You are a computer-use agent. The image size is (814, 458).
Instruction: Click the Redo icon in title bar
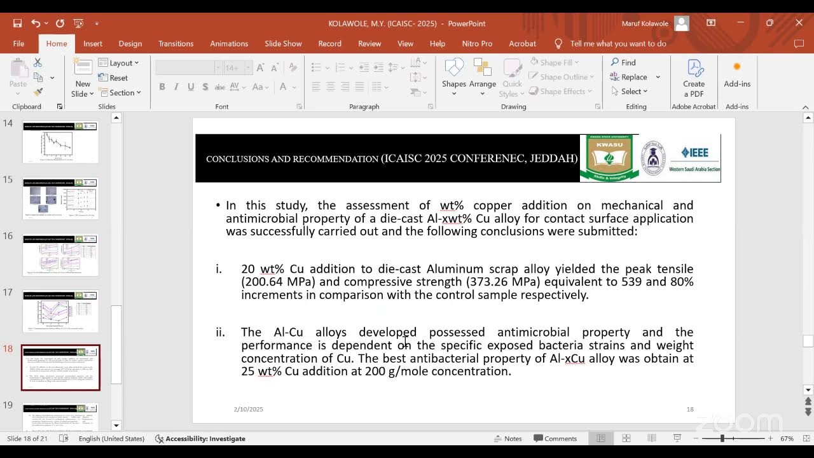[x=60, y=24]
